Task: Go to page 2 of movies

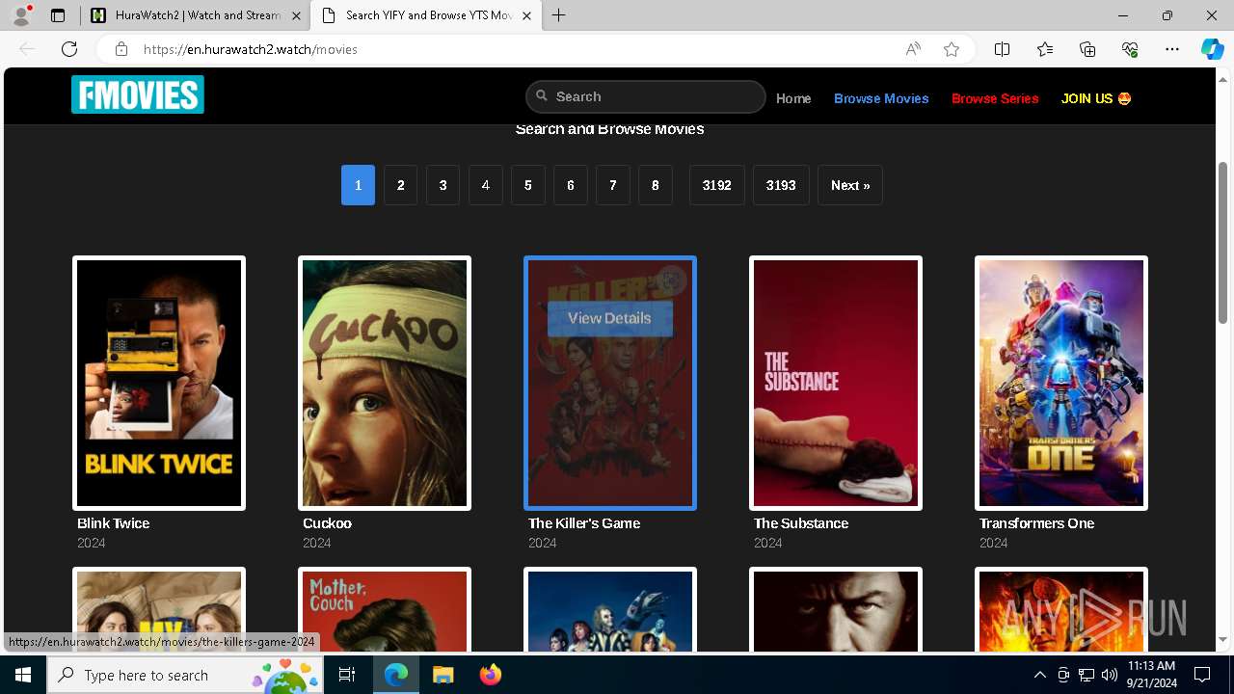Action: click(400, 185)
